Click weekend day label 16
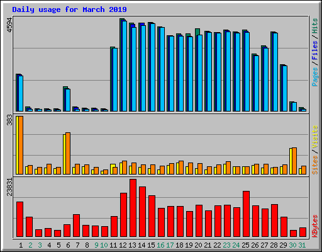Viewport: 322px width, 252px height. 160,245
